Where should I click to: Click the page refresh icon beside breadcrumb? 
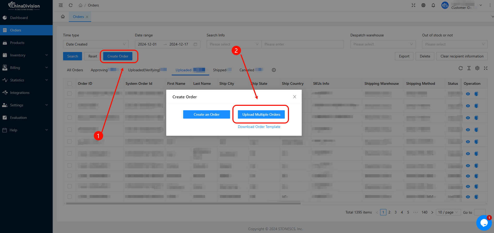click(x=71, y=5)
